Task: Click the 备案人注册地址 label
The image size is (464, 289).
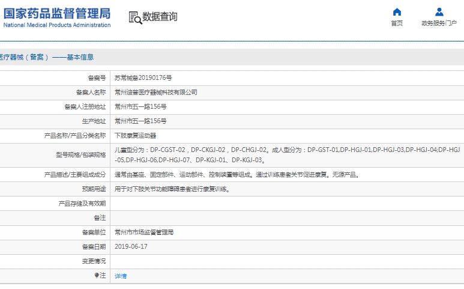Action: coord(85,106)
